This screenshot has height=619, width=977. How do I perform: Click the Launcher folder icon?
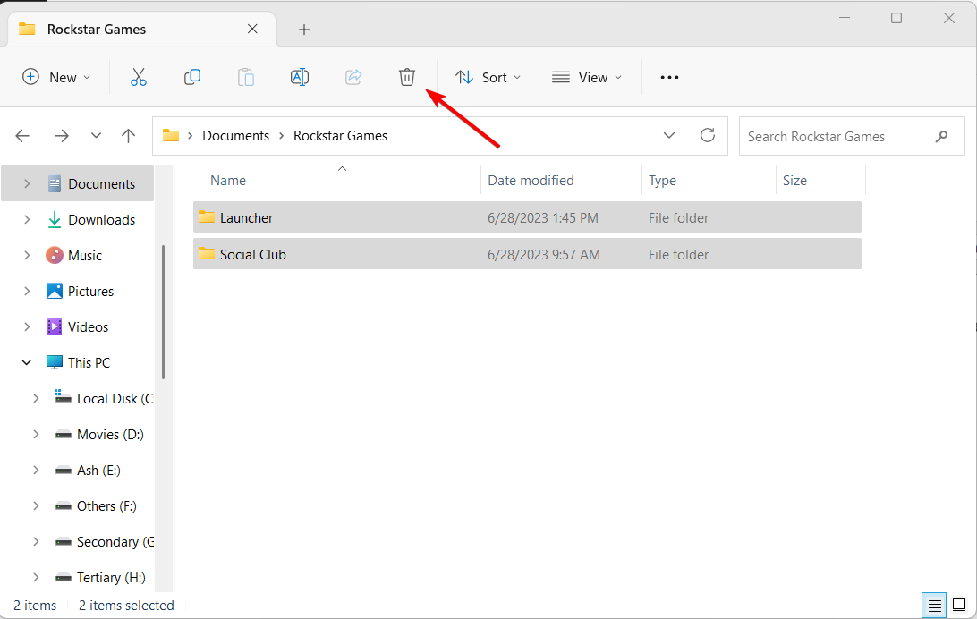click(x=207, y=217)
